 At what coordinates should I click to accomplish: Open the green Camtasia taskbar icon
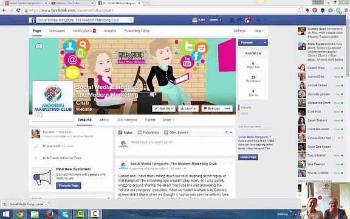point(80,214)
